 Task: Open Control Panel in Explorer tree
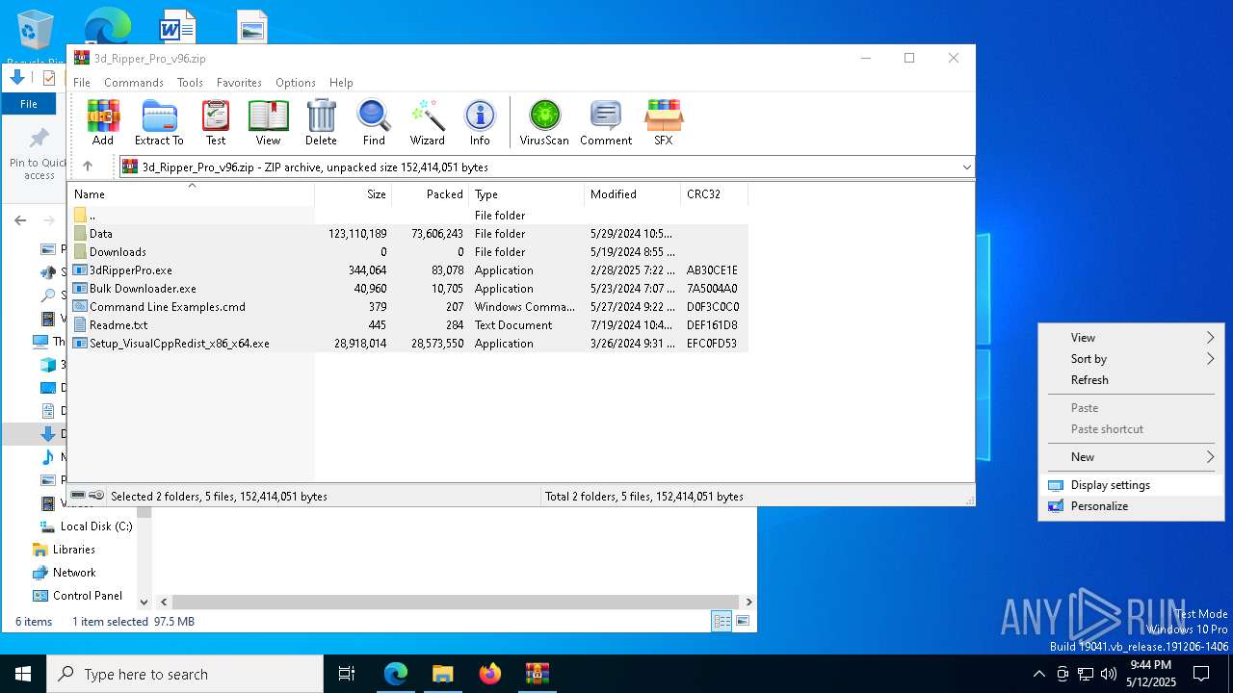pyautogui.click(x=77, y=596)
